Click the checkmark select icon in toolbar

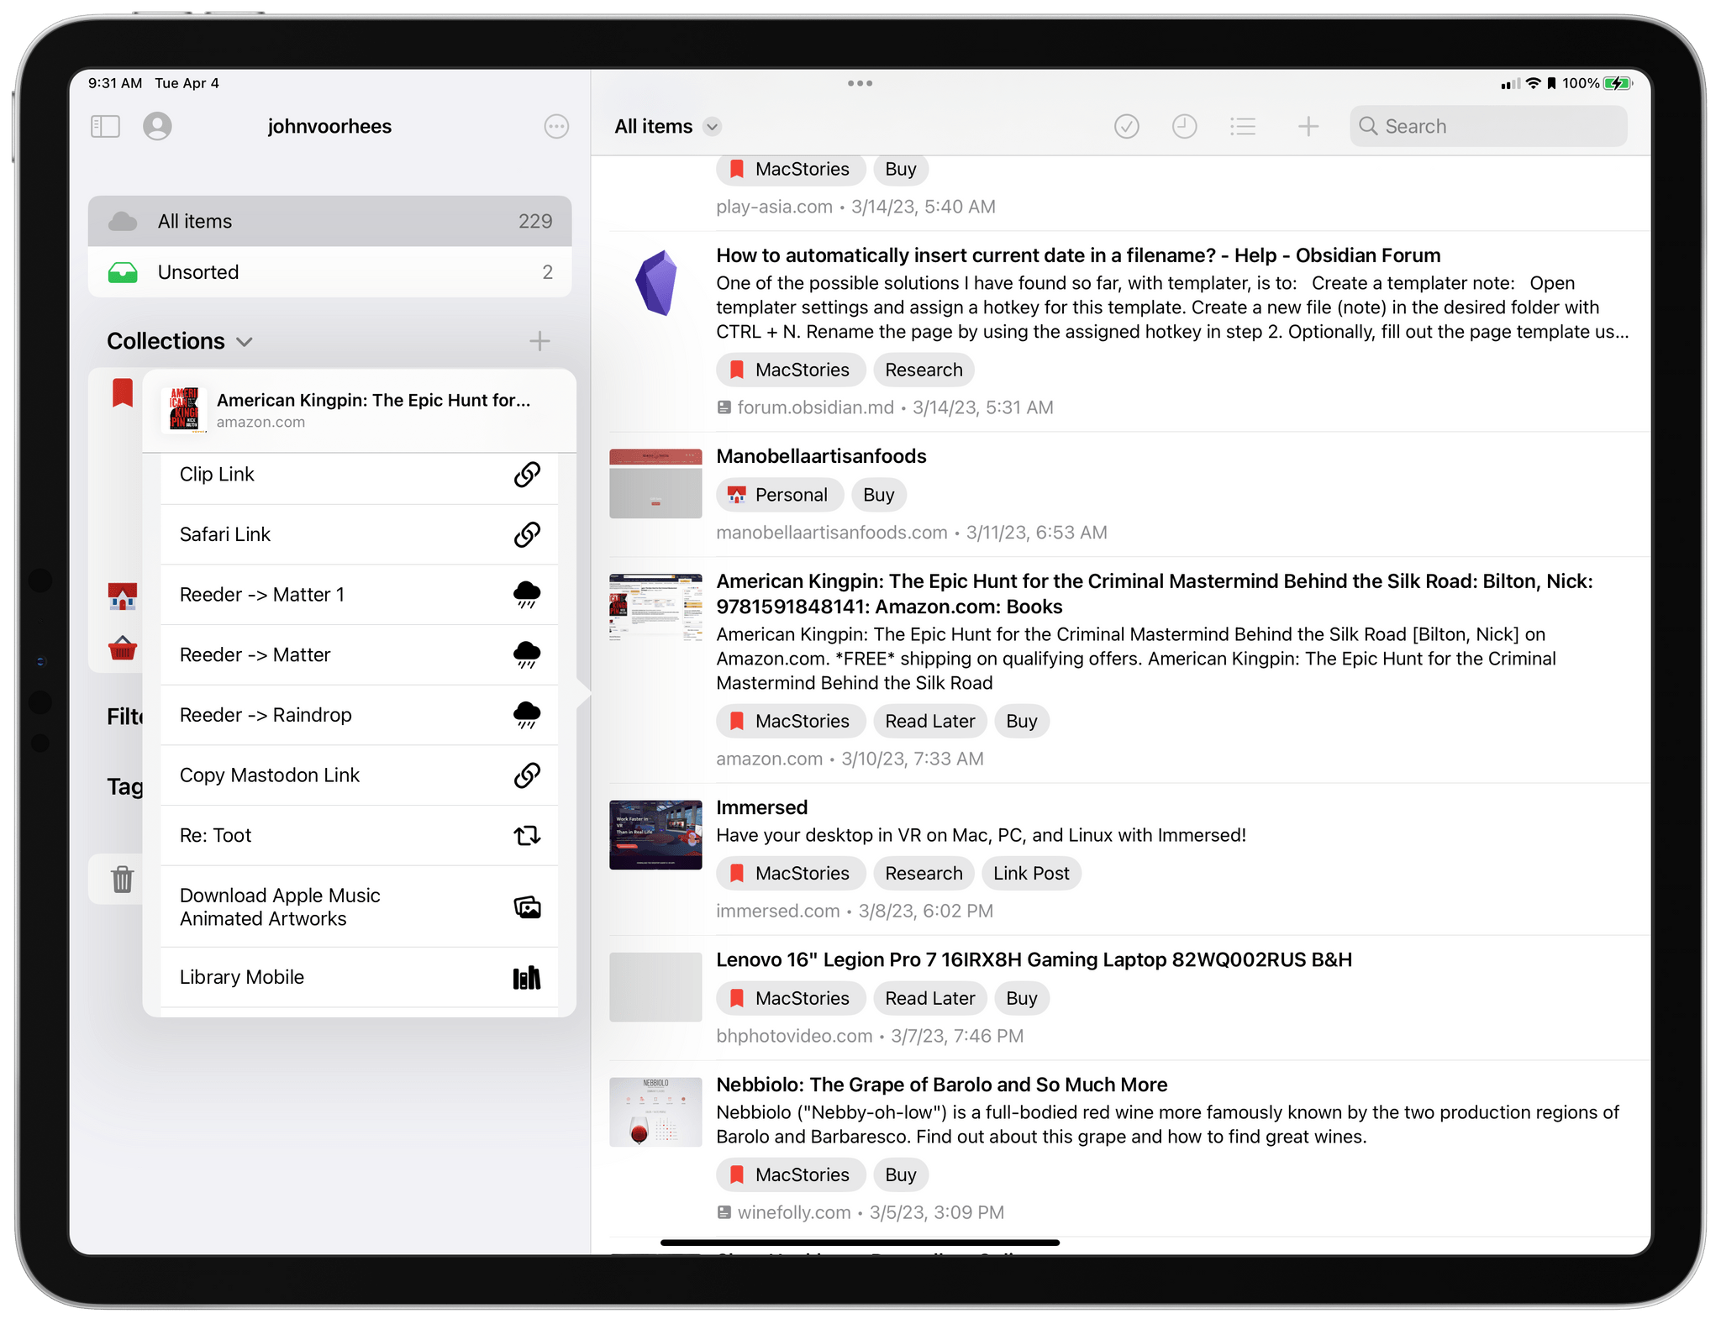point(1126,126)
